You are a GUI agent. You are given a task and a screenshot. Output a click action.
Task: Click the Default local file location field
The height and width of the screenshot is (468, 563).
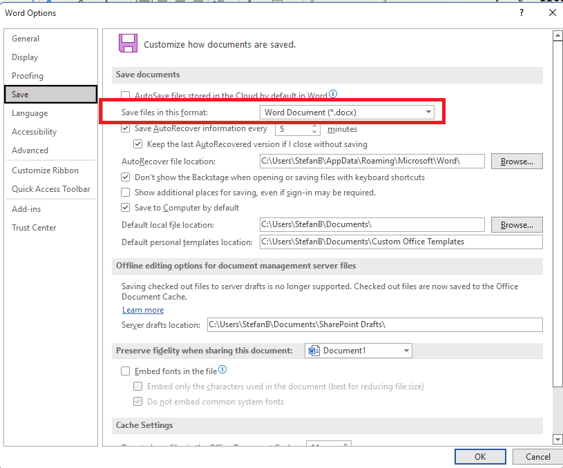coord(372,224)
